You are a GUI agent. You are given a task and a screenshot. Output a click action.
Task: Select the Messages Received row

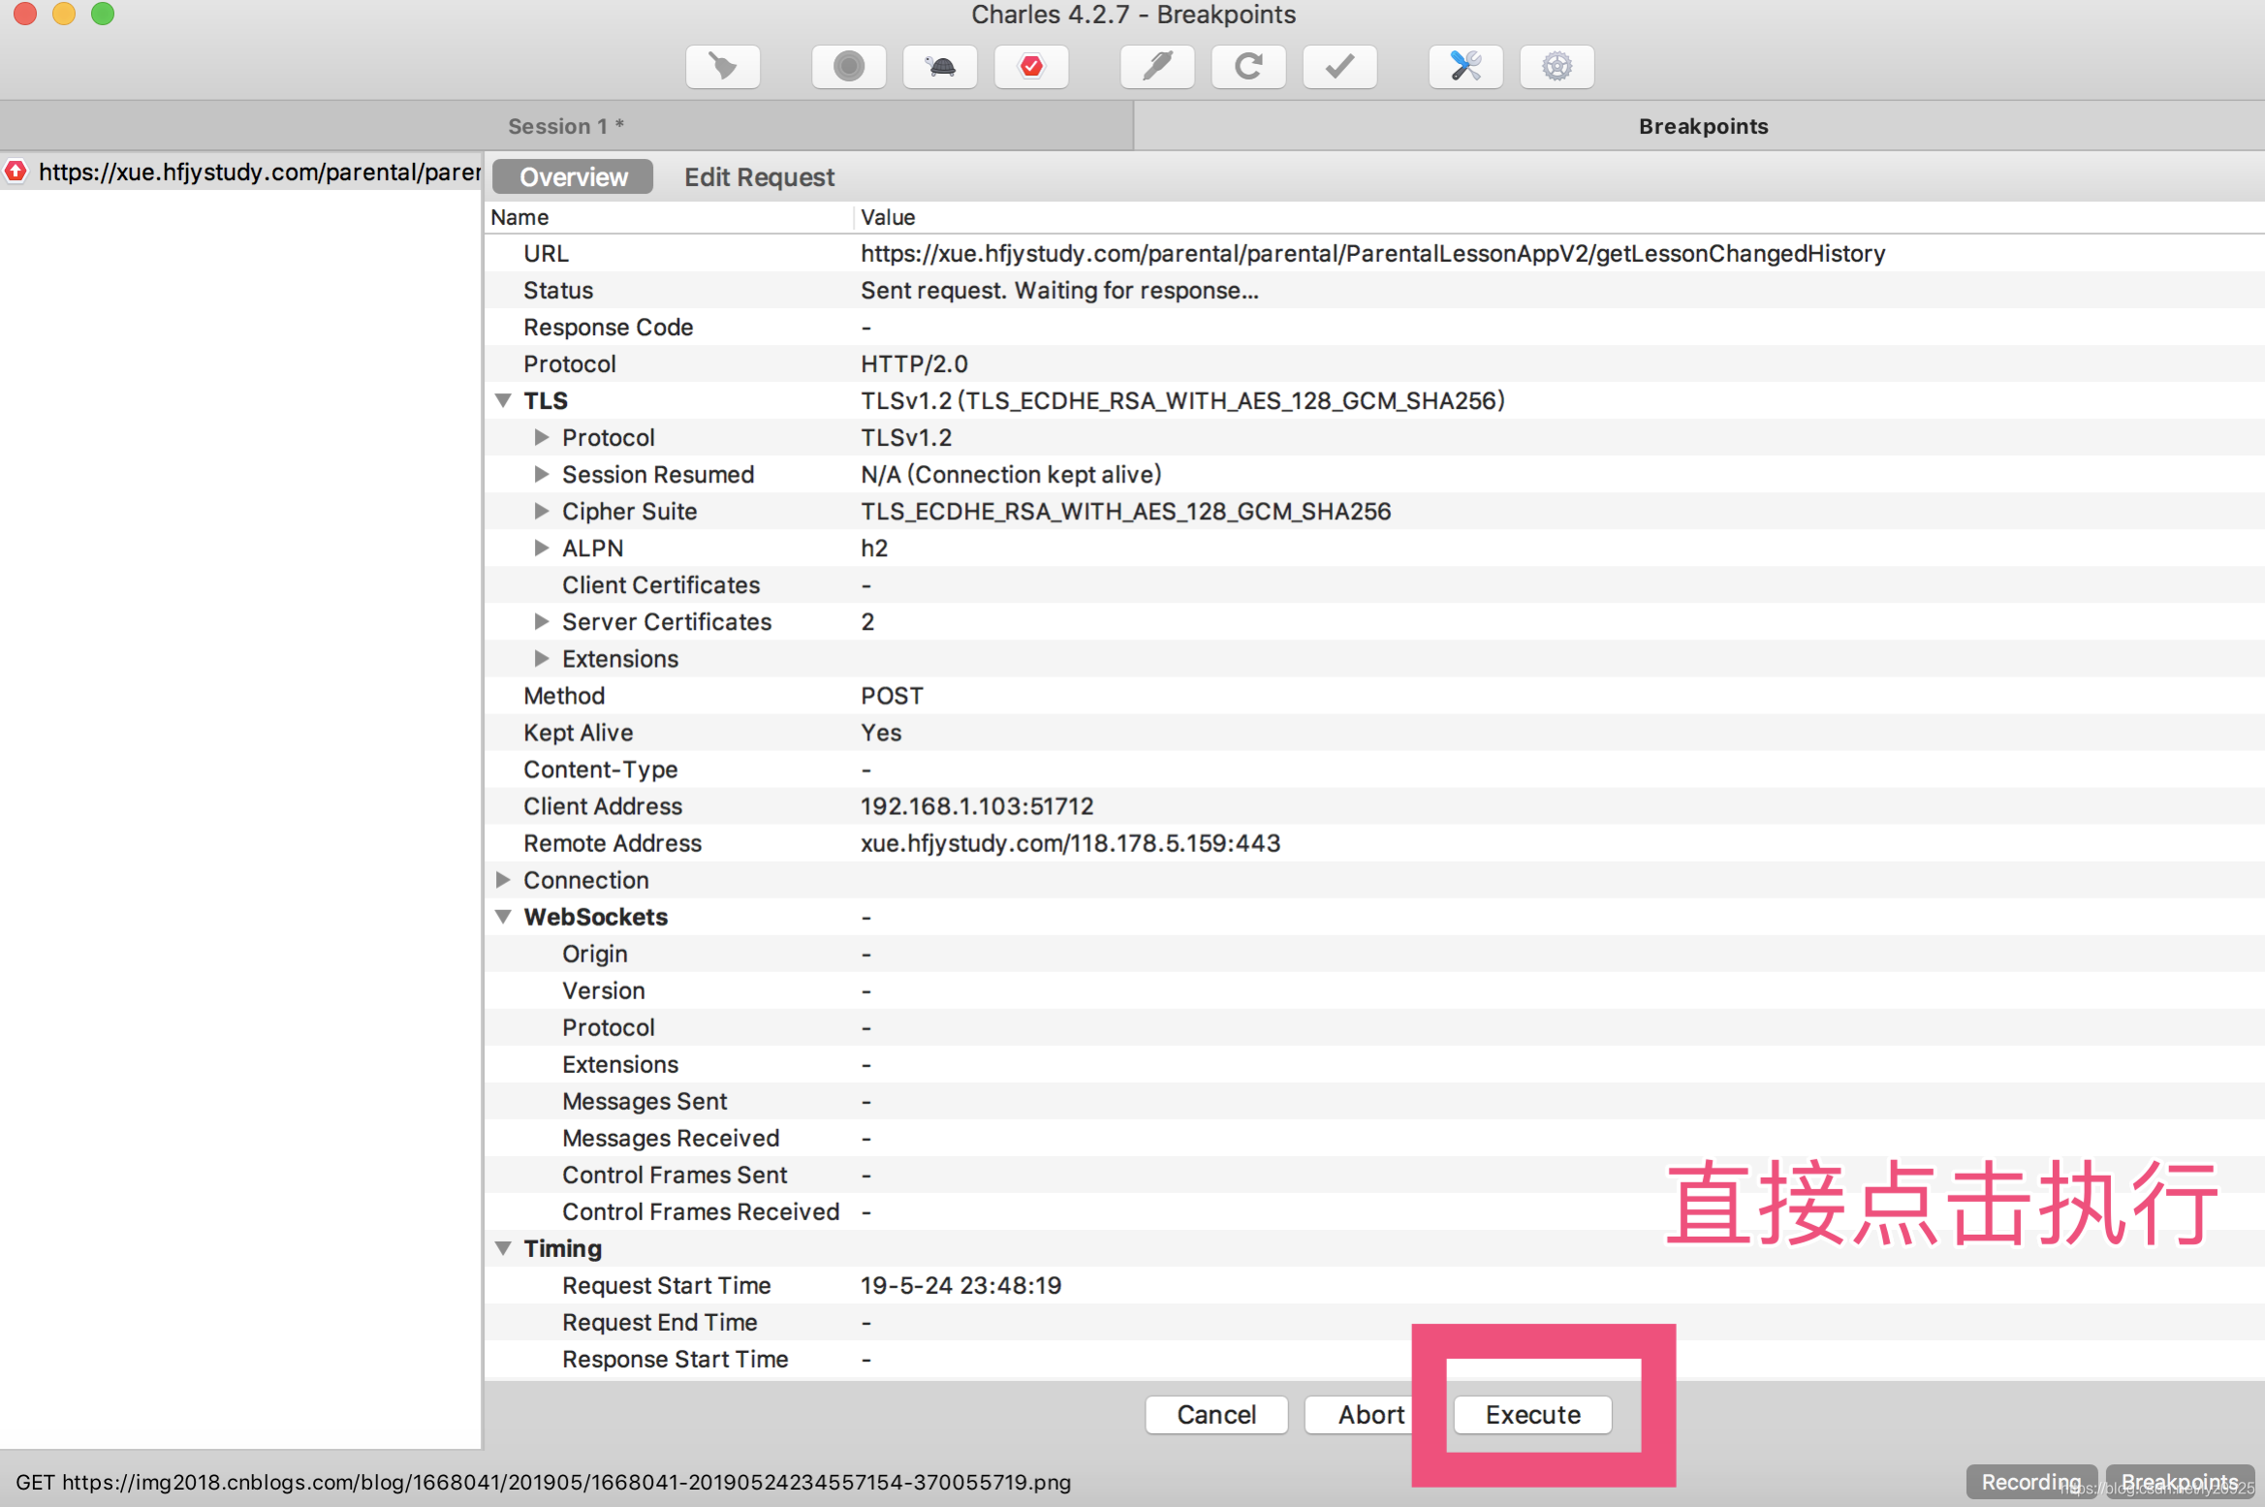click(1374, 1138)
